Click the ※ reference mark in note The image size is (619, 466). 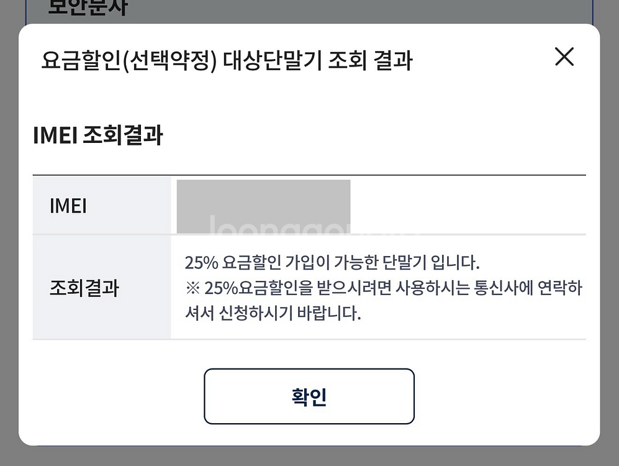(x=192, y=288)
